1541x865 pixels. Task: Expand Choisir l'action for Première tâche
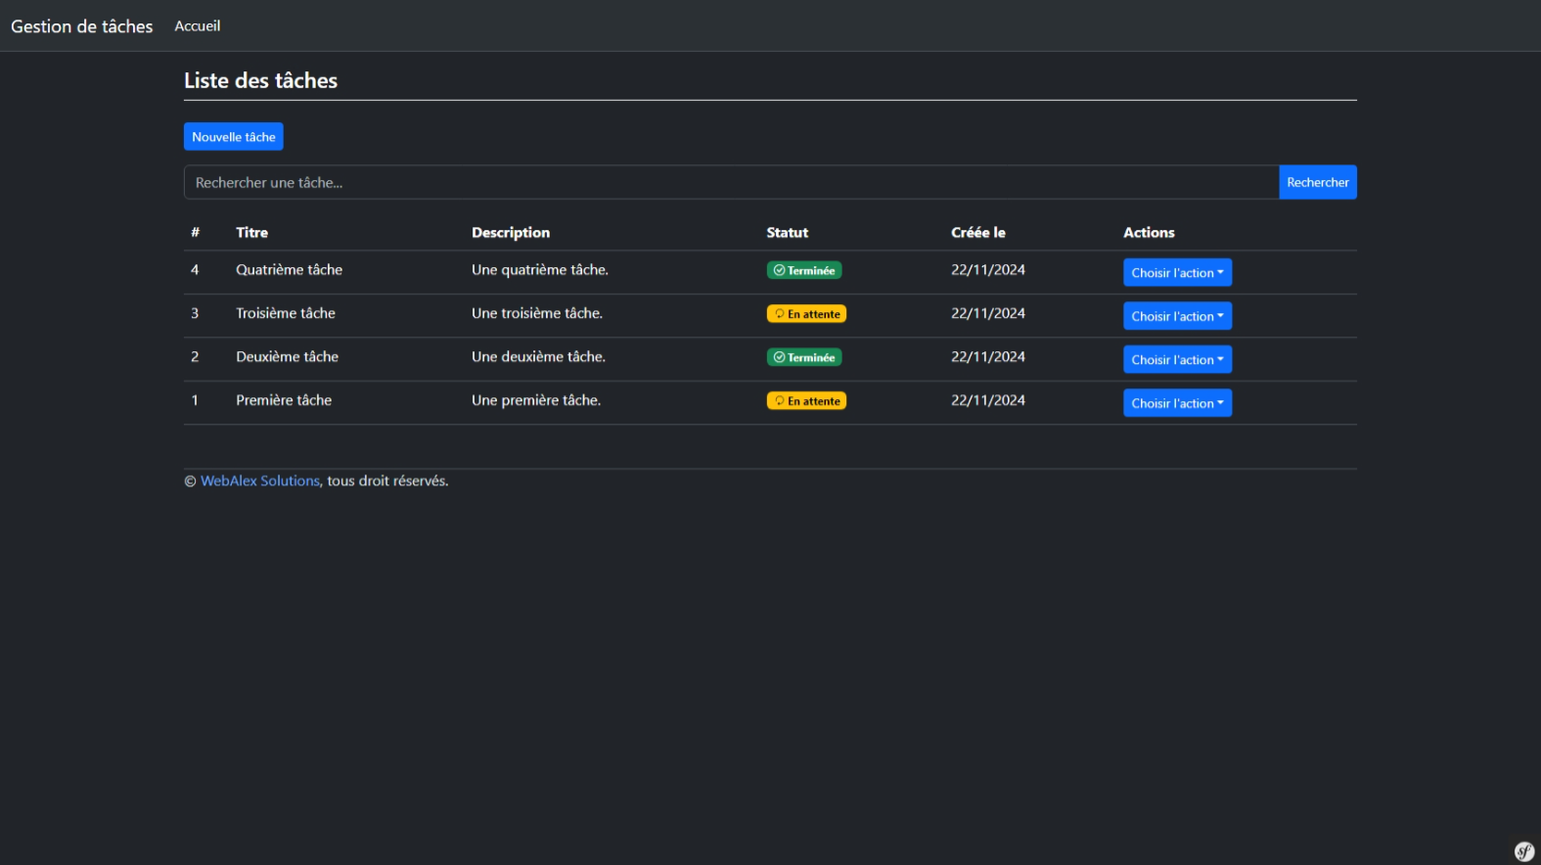[x=1176, y=403]
